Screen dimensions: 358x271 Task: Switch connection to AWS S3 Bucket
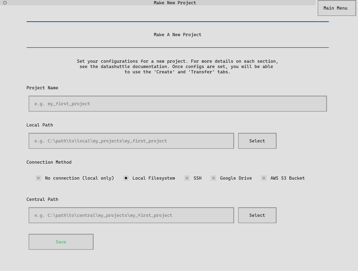264,178
